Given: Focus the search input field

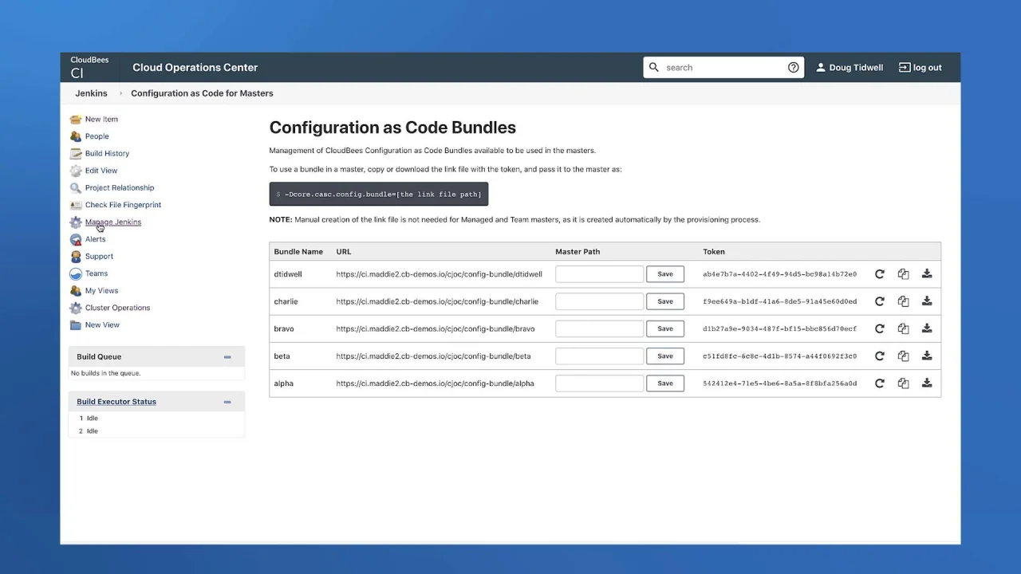Looking at the screenshot, I should pos(723,68).
